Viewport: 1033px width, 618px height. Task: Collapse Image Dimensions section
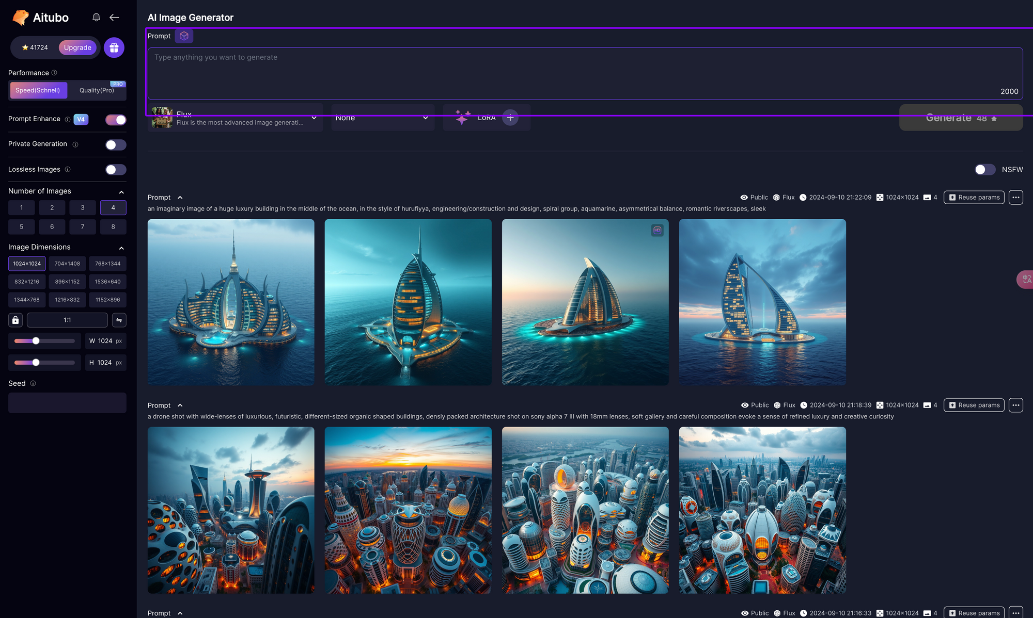[121, 248]
